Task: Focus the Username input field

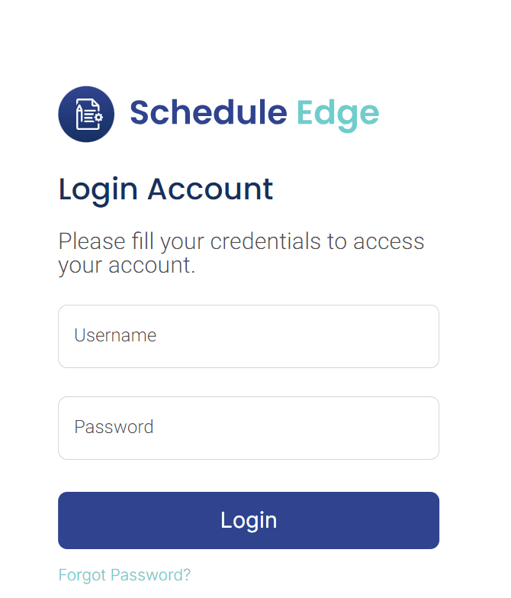Action: coord(248,336)
